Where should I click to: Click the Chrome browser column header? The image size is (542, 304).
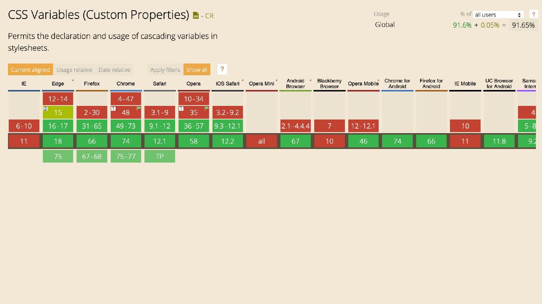tap(126, 84)
